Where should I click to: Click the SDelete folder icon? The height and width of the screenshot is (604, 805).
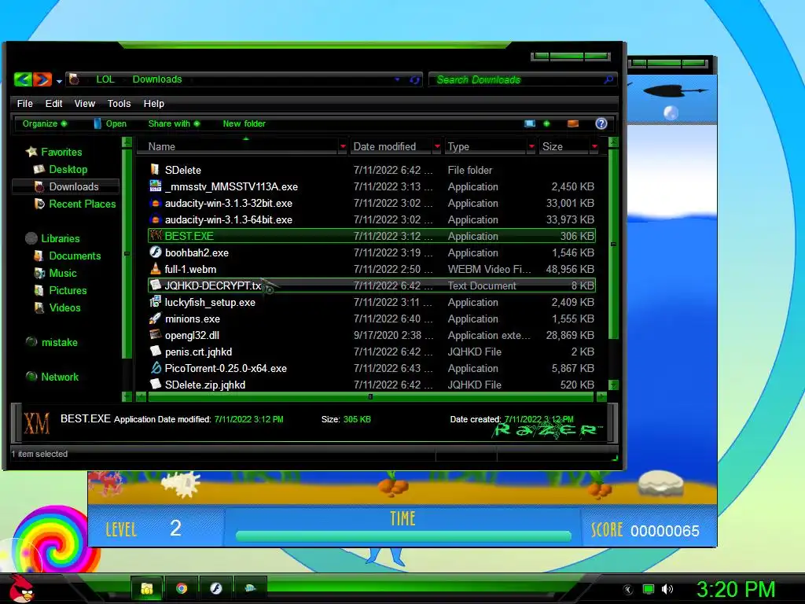[155, 170]
